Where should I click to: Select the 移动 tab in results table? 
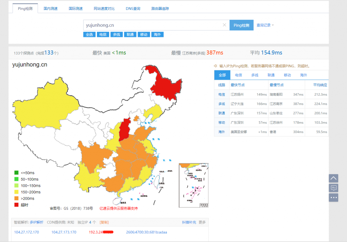pyautogui.click(x=287, y=75)
